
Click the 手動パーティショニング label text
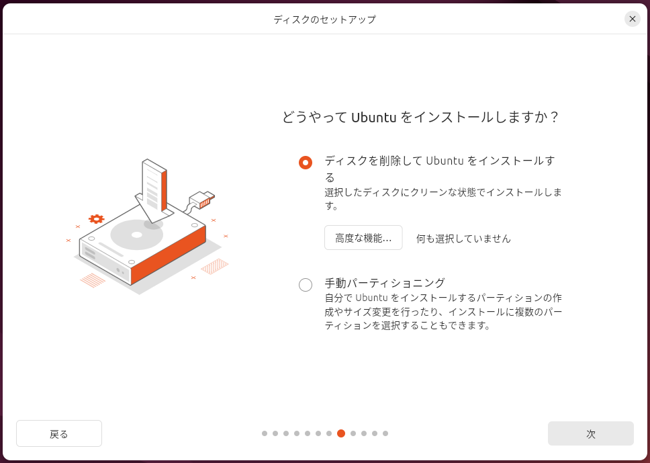point(384,284)
